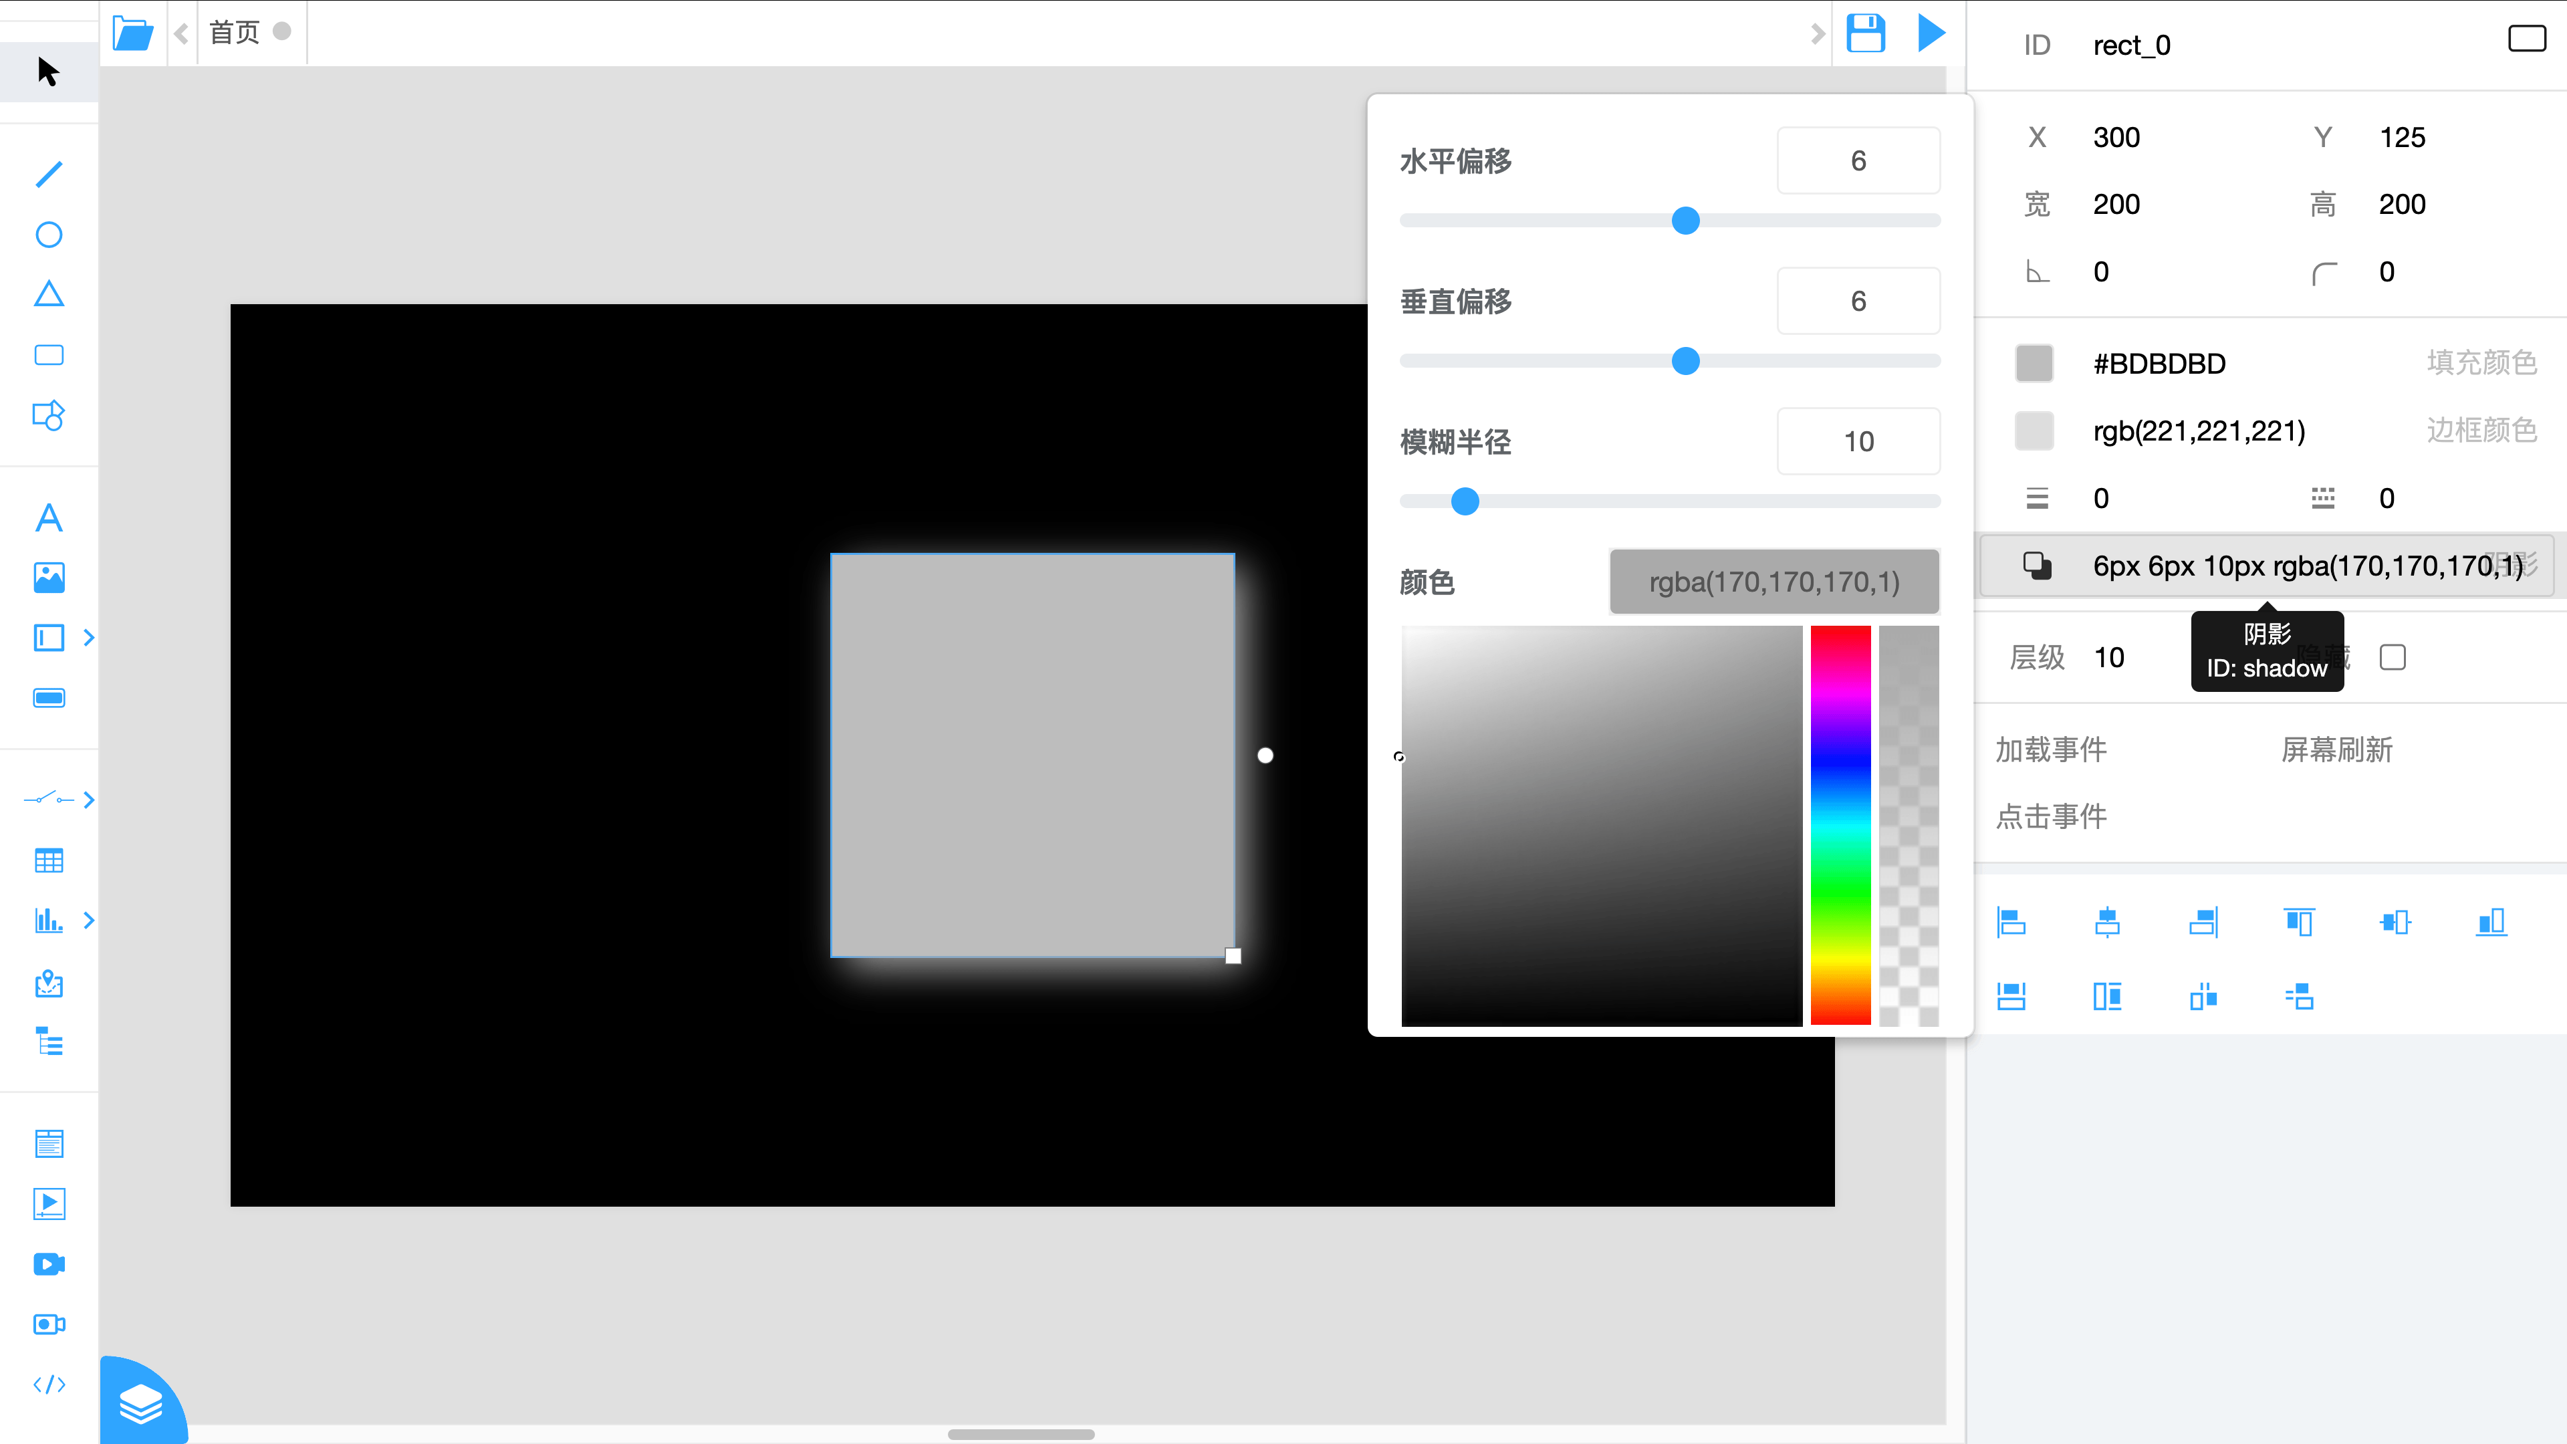Align objects to vertical middle
The width and height of the screenshot is (2567, 1444).
point(2396,922)
